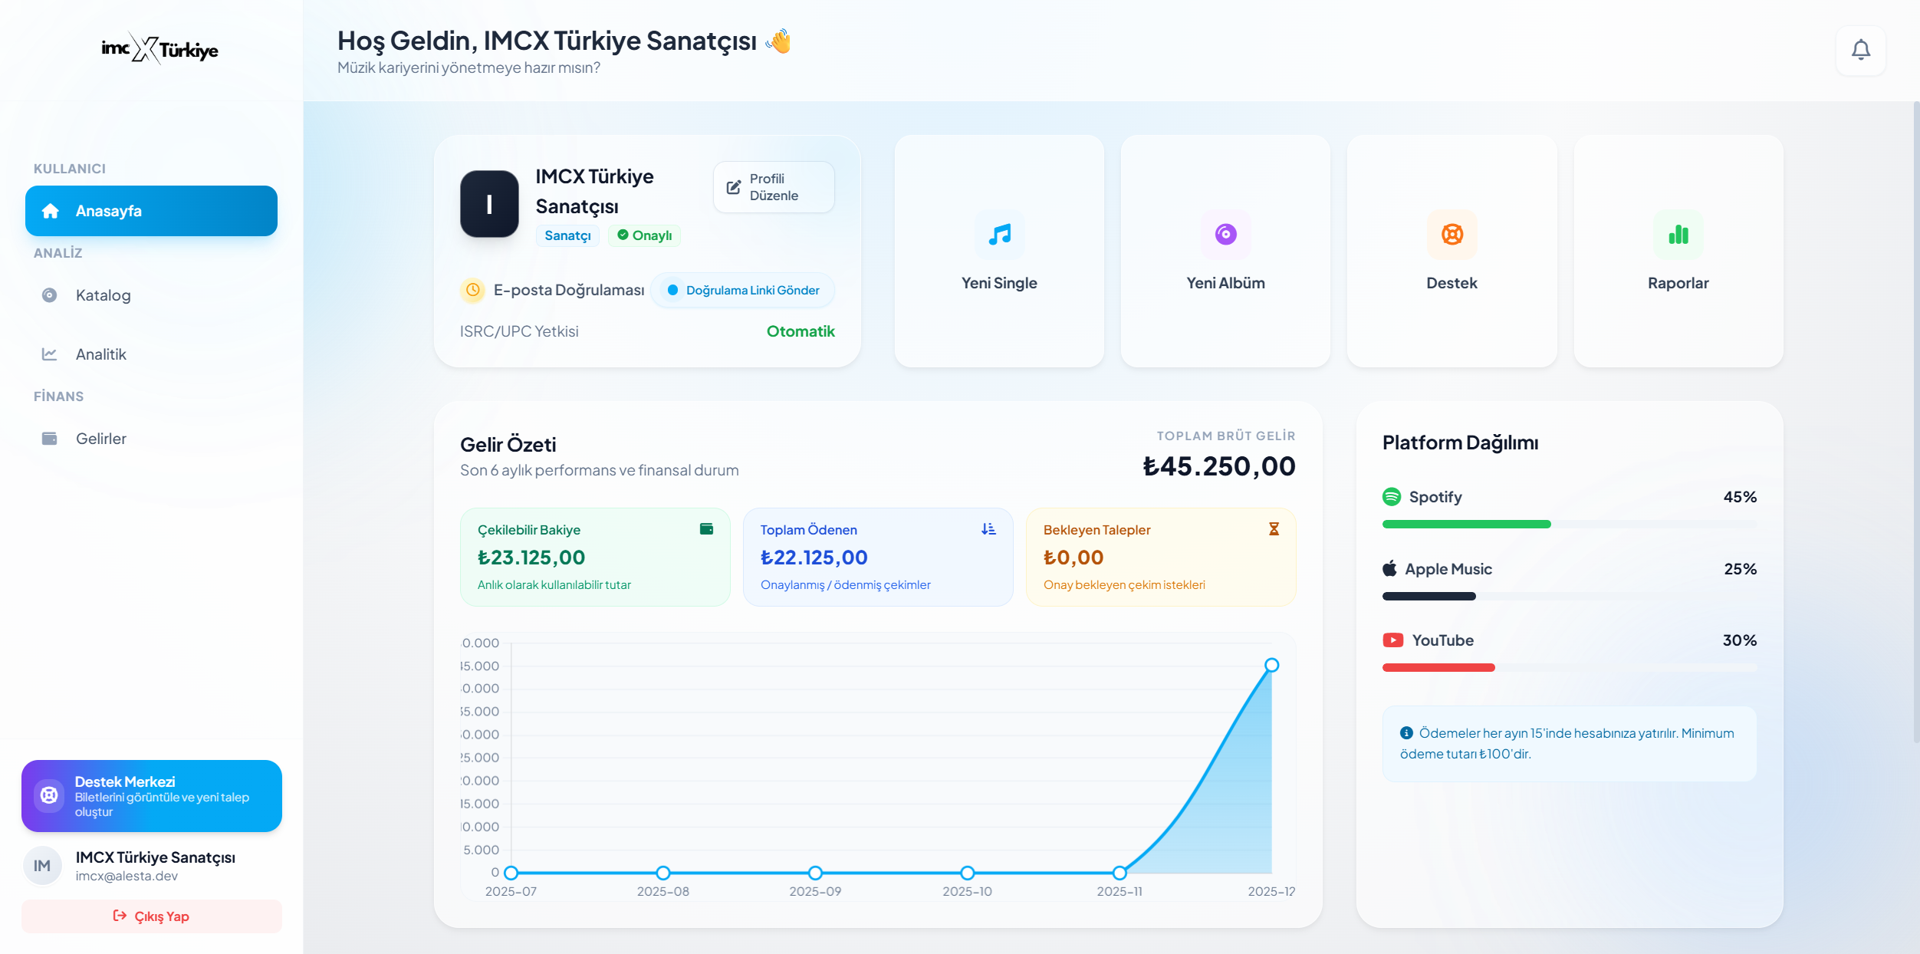Click the Yeni Albüm disc icon
1920x954 pixels.
pyautogui.click(x=1225, y=235)
